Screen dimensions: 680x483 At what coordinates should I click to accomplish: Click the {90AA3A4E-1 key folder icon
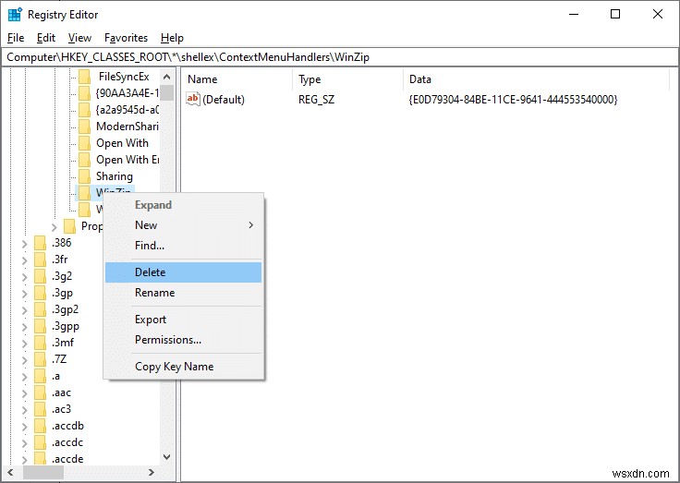84,93
